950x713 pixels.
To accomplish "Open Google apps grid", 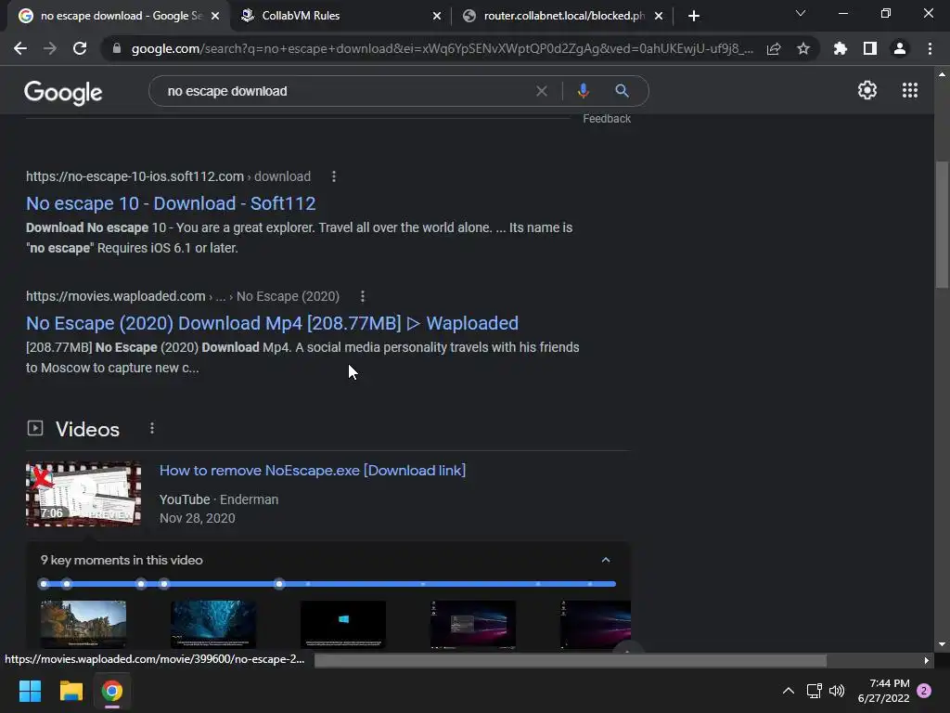I will tap(910, 90).
